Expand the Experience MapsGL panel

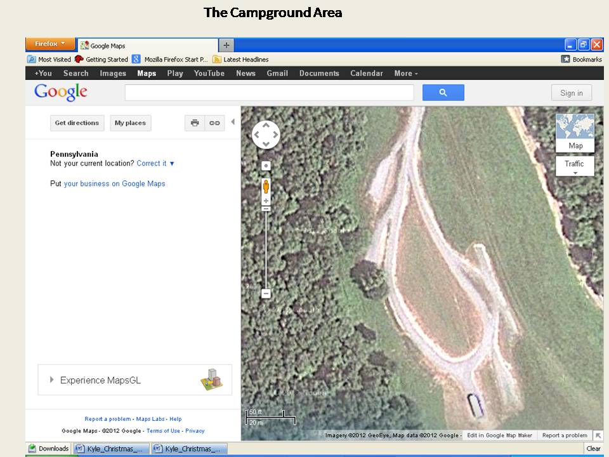(134, 380)
